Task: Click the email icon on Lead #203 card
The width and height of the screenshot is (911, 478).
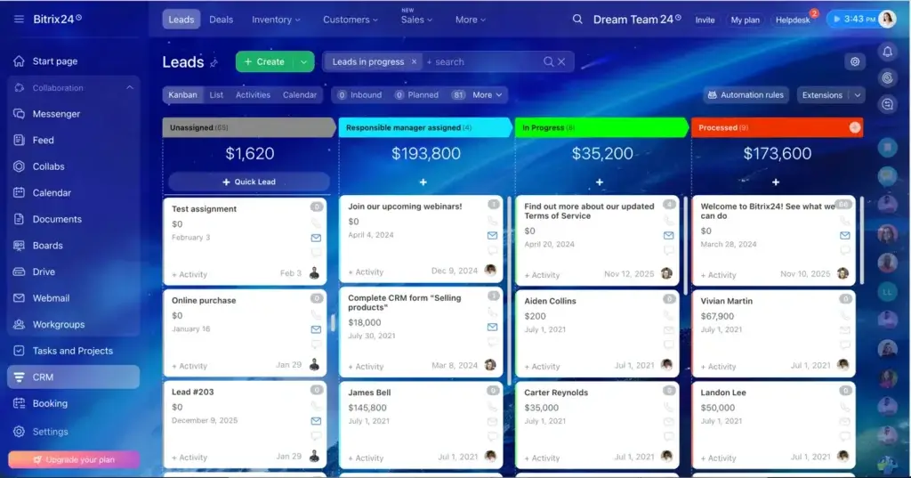Action: [316, 421]
